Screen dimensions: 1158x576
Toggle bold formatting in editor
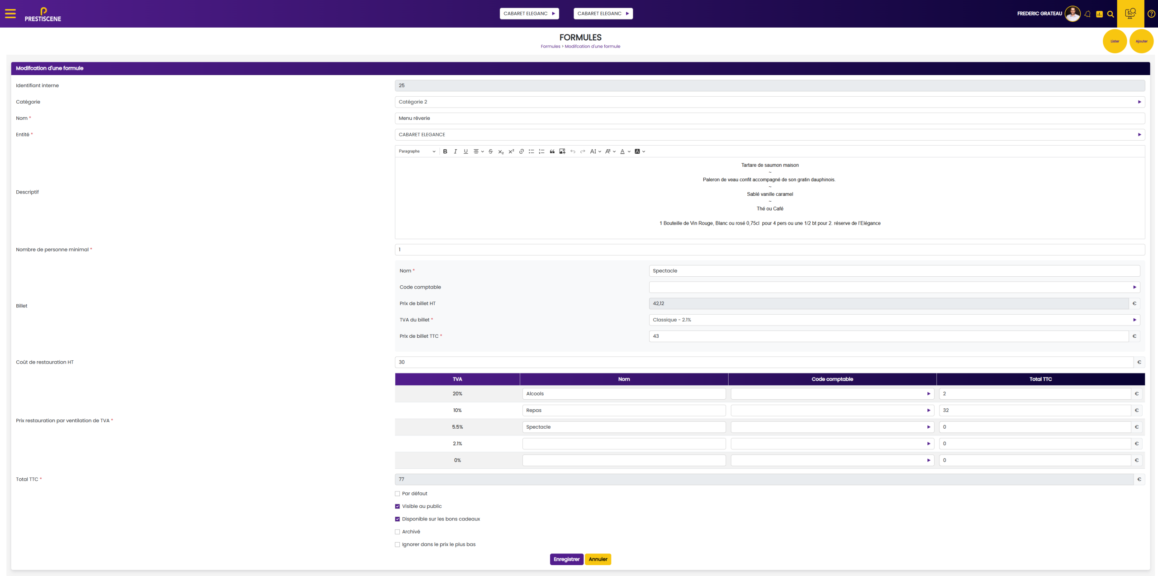[445, 151]
